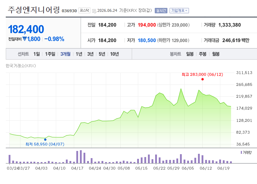Click the 05/15 date axis label
This screenshot has width=257, height=184.
click(141, 168)
